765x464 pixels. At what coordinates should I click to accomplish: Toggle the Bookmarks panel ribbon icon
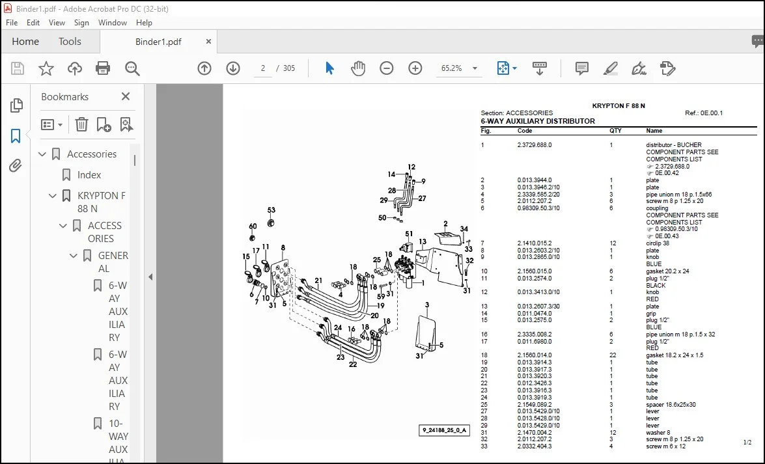(16, 135)
